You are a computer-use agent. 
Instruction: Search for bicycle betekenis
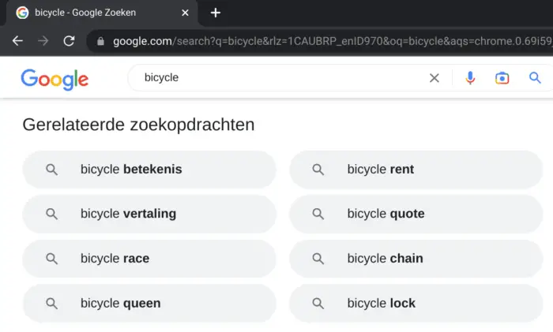[x=149, y=170]
